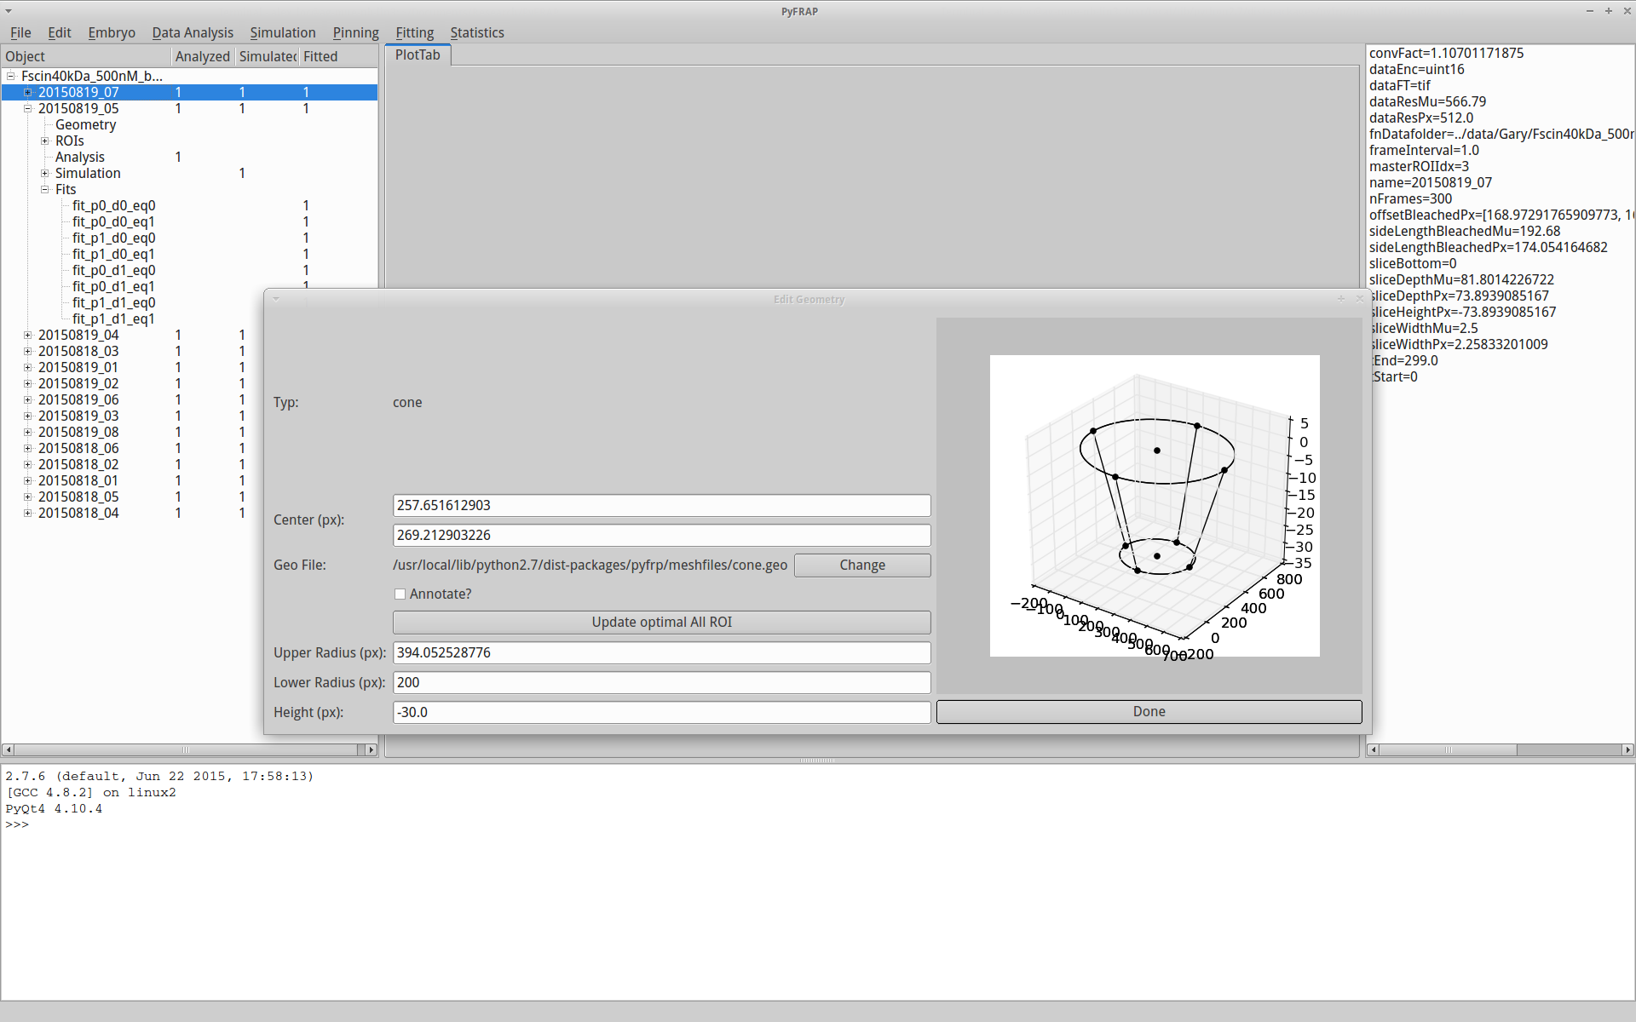This screenshot has width=1636, height=1022.
Task: Select fit_p0_d0_eq1 in the tree
Action: coord(114,221)
